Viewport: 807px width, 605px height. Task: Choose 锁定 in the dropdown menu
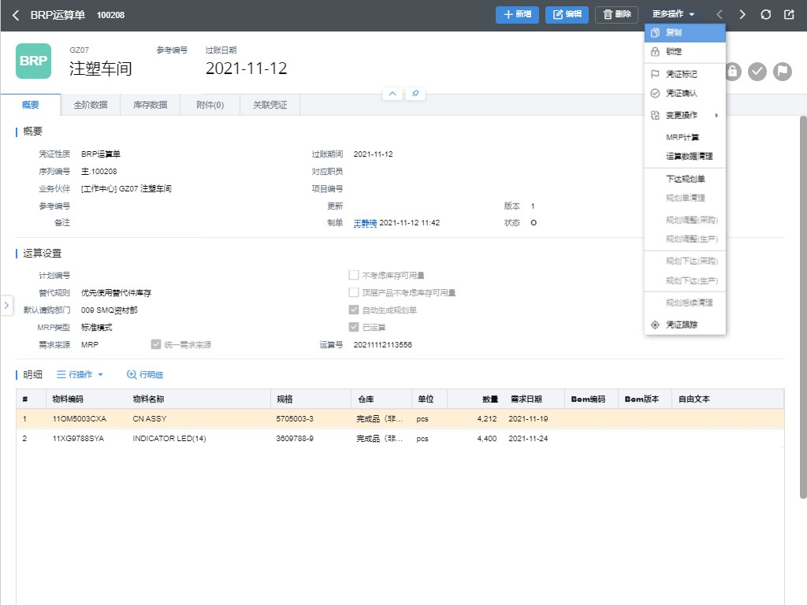click(685, 51)
